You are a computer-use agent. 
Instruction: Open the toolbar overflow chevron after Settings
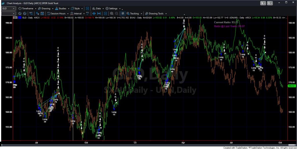[x=122, y=9]
